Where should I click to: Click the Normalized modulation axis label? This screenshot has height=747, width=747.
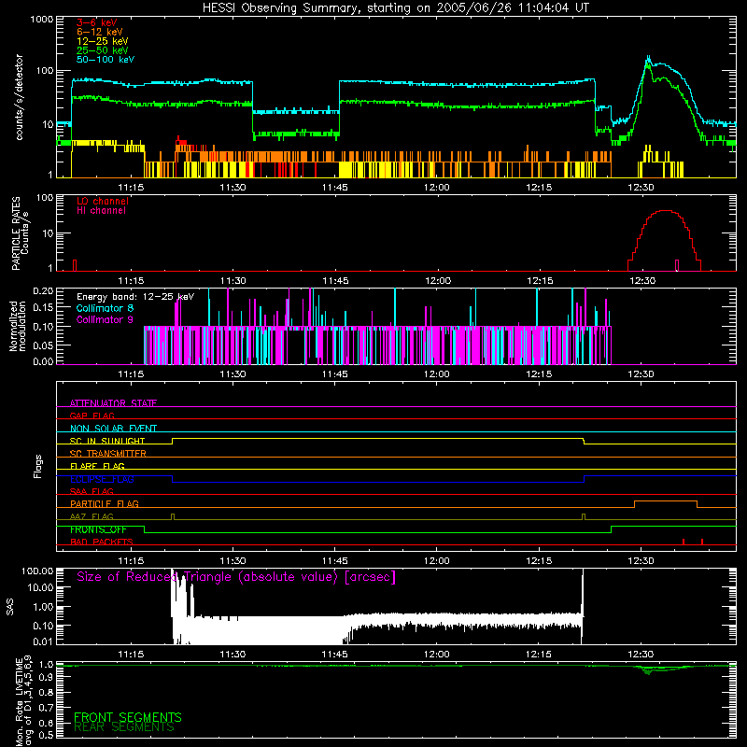pyautogui.click(x=17, y=326)
